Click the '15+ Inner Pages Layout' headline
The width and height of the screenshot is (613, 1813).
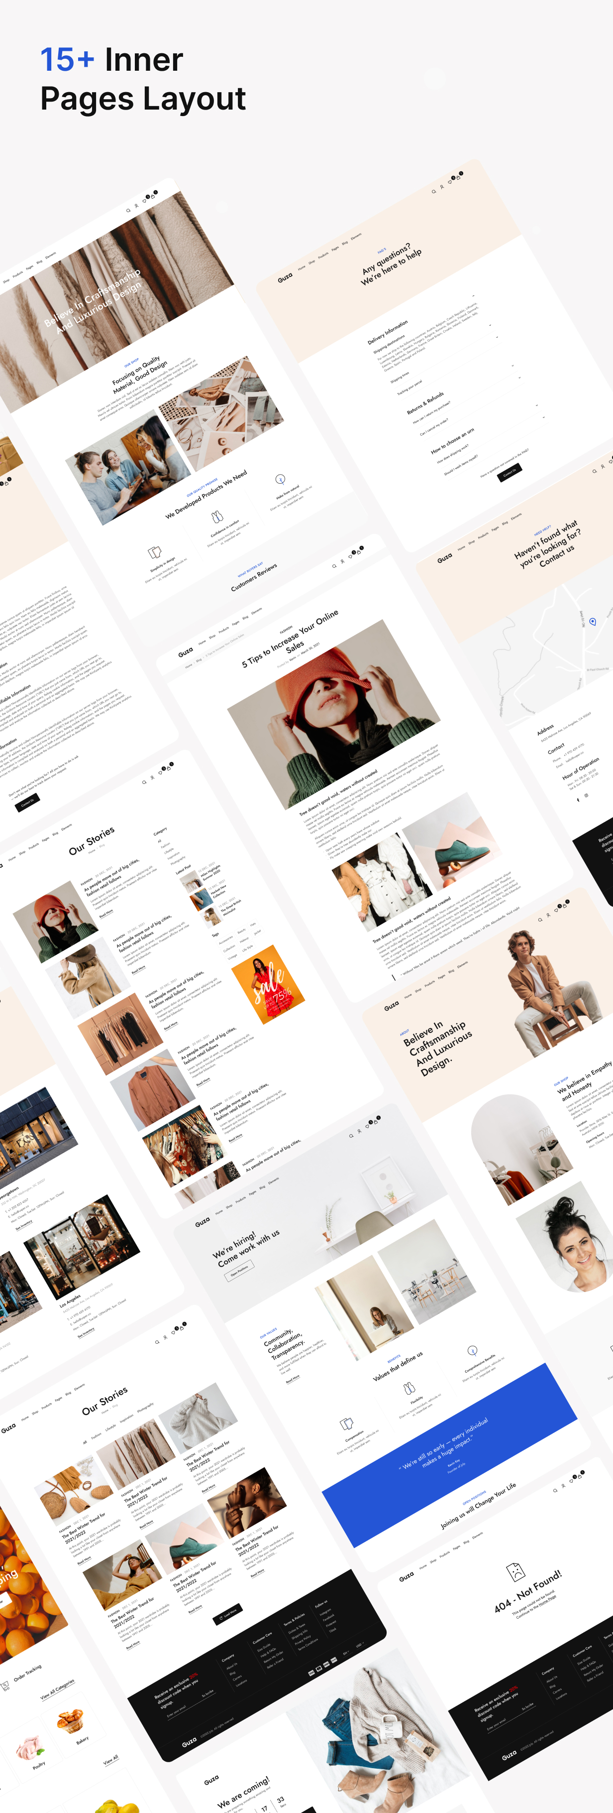[x=143, y=79]
